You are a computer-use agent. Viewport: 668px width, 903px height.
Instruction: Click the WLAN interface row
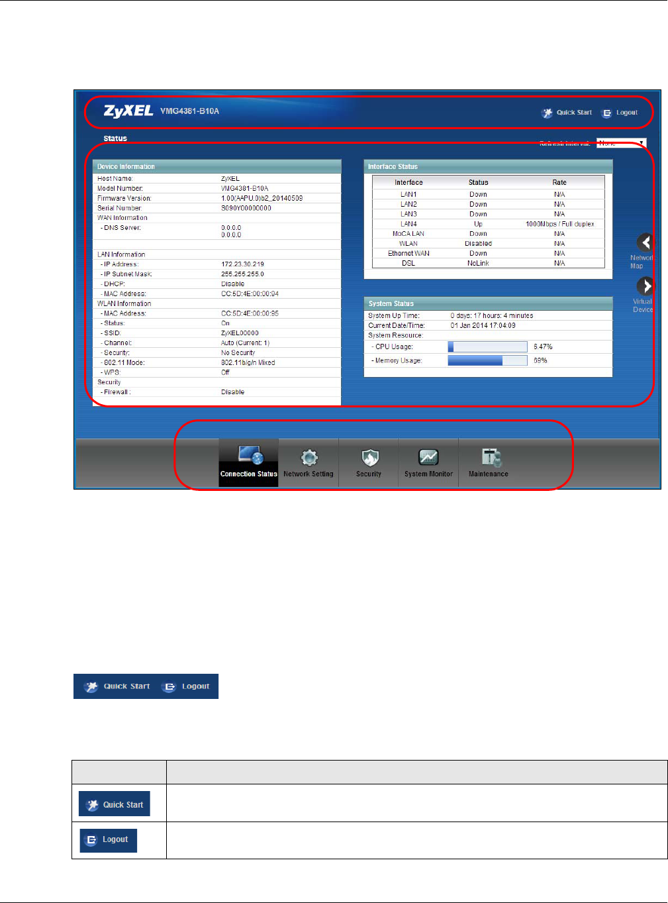(489, 244)
